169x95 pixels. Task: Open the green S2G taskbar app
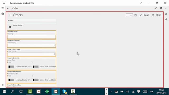click(47, 92)
